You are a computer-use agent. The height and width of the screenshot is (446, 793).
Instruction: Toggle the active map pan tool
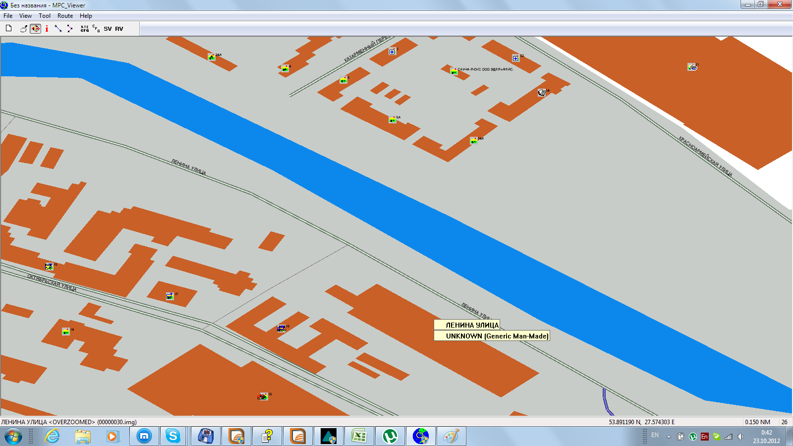[35, 29]
